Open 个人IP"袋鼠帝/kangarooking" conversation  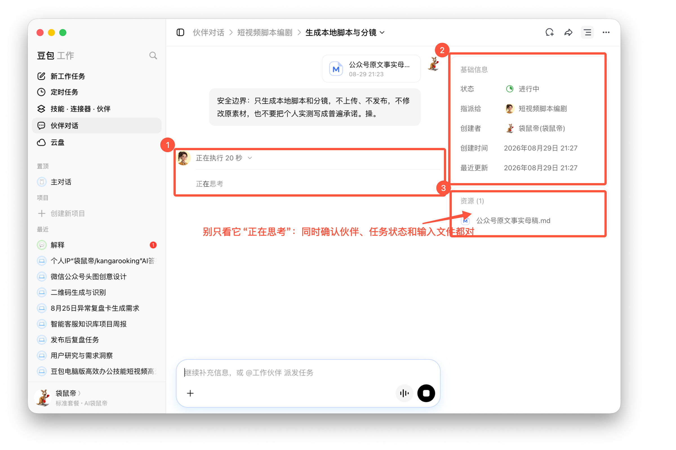(97, 261)
